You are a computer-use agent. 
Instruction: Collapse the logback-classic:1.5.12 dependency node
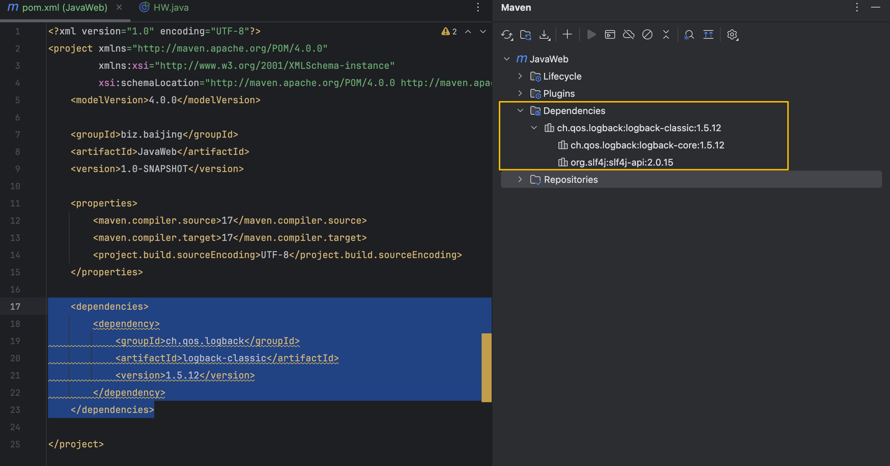[x=534, y=128]
